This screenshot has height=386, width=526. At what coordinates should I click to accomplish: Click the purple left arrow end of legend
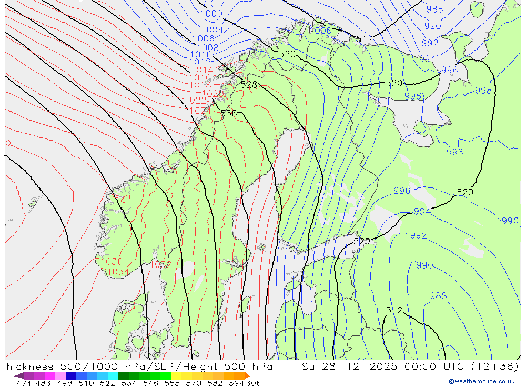[x=19, y=375]
